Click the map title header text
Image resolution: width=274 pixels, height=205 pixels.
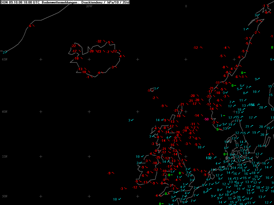pos(65,2)
